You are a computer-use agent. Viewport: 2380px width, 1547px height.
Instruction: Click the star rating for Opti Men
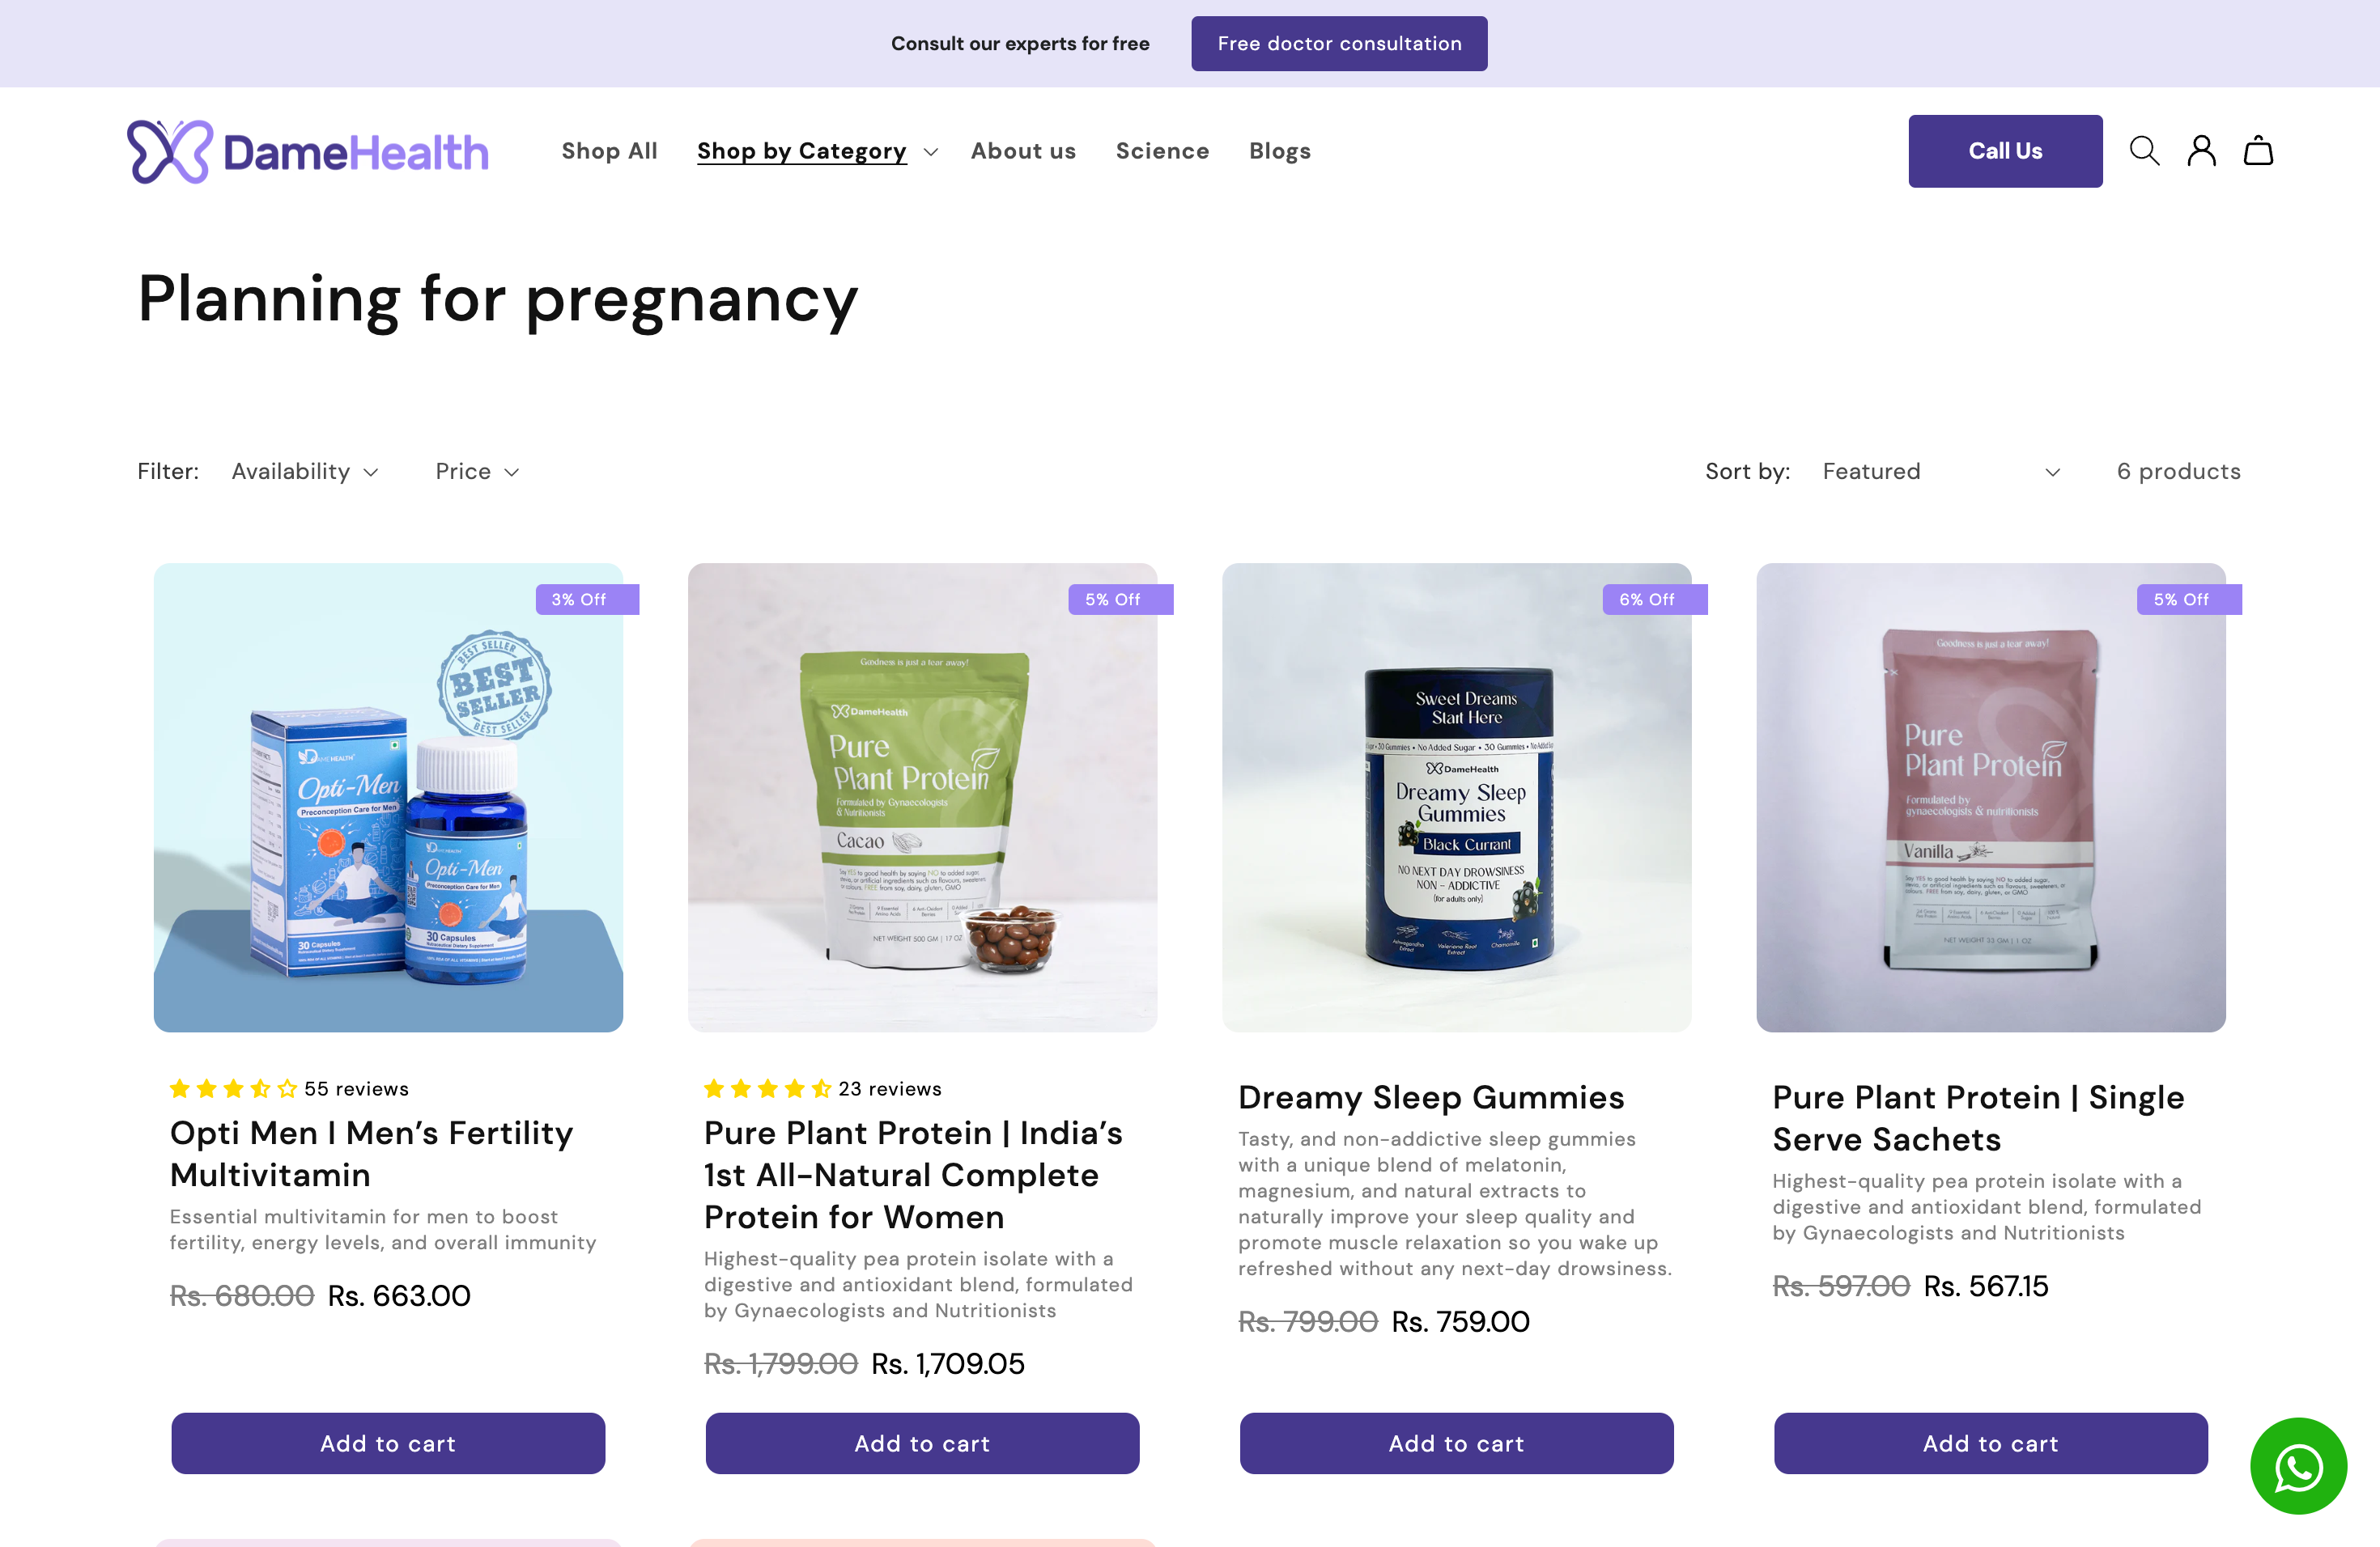233,1088
